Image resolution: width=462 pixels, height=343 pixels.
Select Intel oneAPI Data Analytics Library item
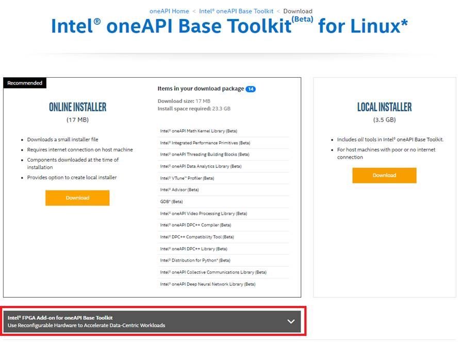coord(201,166)
